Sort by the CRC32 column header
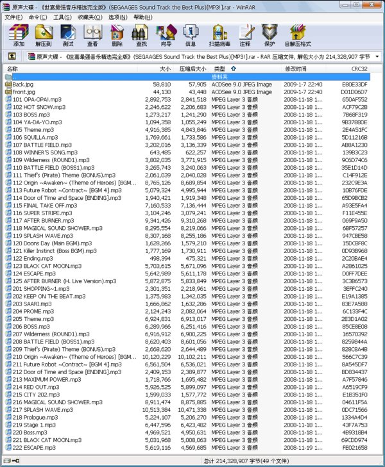The height and width of the screenshot is (467, 385). click(359, 69)
